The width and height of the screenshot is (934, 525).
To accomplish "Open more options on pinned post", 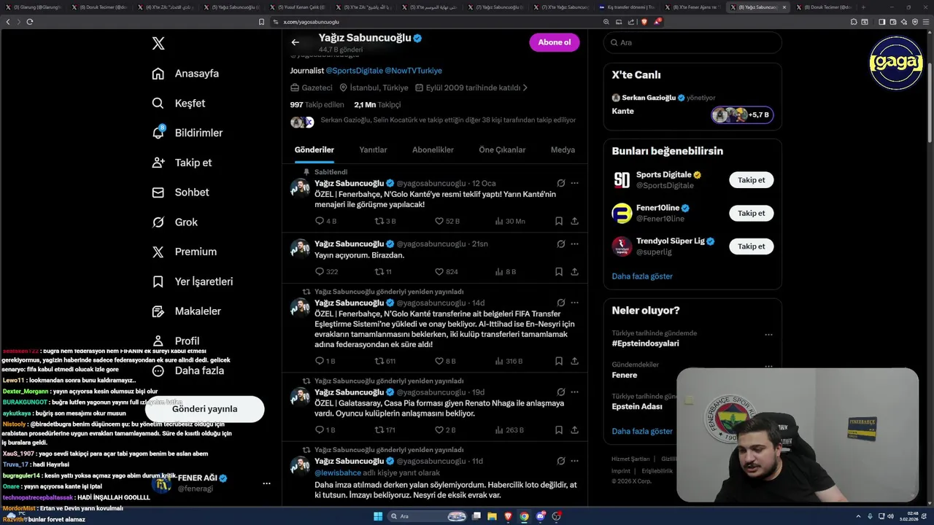I will click(x=574, y=183).
